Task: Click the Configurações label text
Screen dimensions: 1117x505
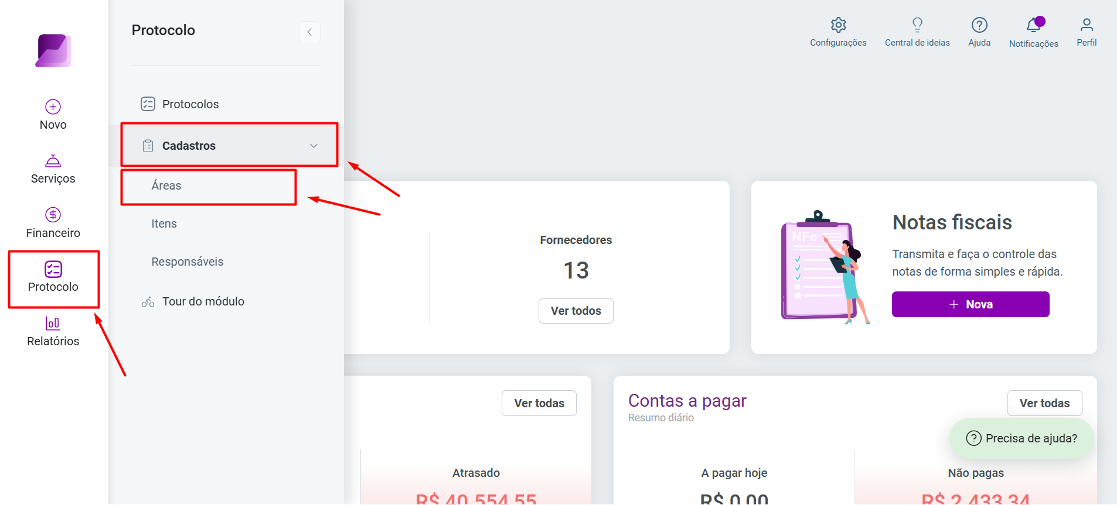Action: pos(838,43)
